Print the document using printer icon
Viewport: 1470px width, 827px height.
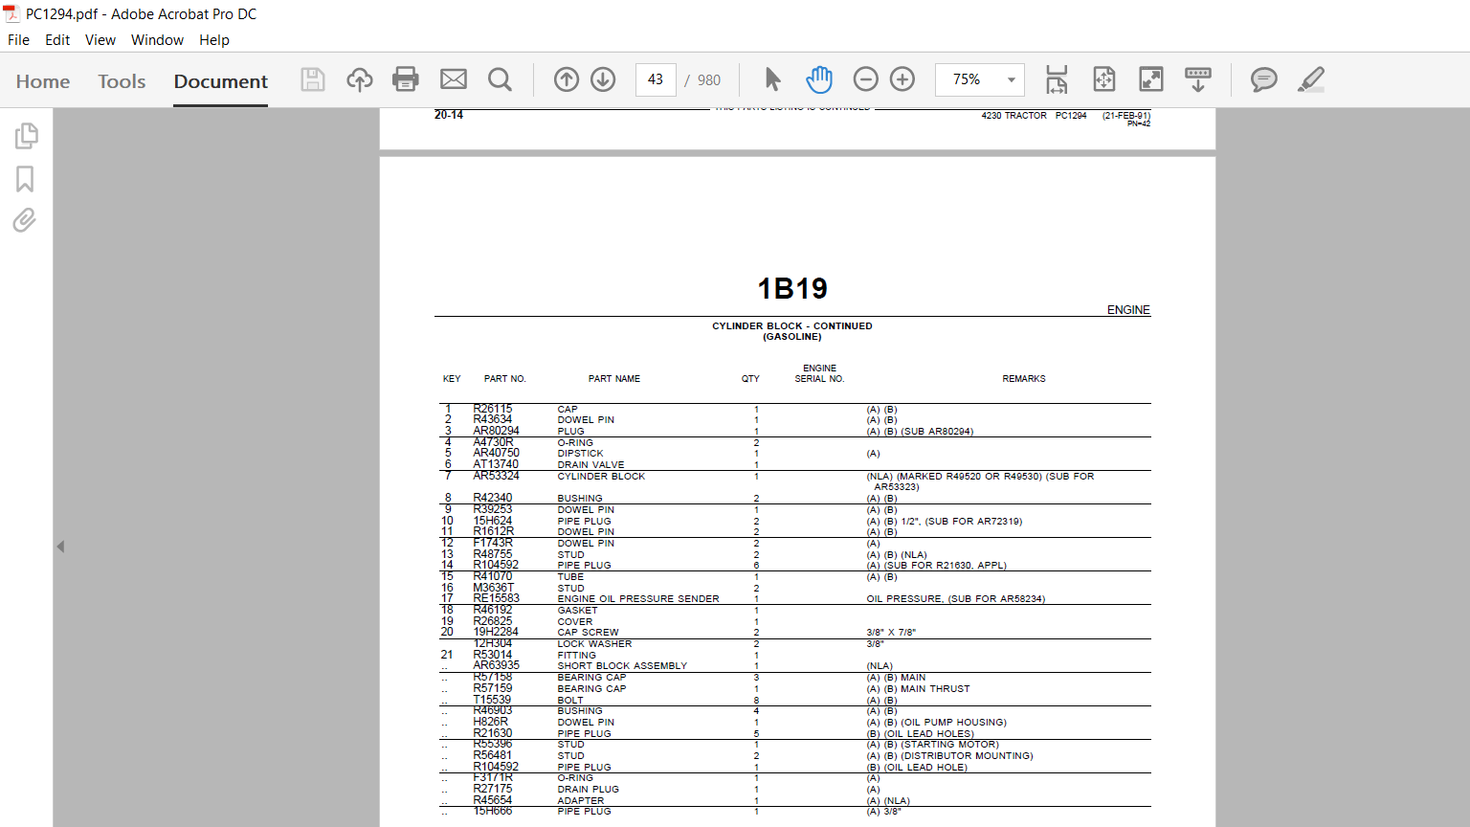[x=406, y=79]
